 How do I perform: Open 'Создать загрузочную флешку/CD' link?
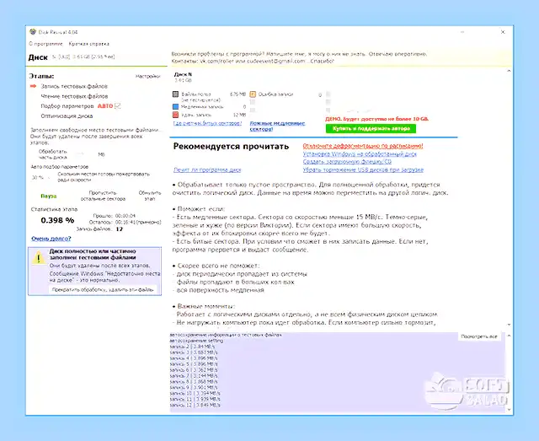tap(347, 161)
